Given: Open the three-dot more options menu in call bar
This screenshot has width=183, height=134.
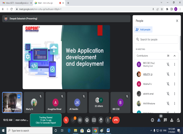Looking at the screenshot, I should click(108, 120).
